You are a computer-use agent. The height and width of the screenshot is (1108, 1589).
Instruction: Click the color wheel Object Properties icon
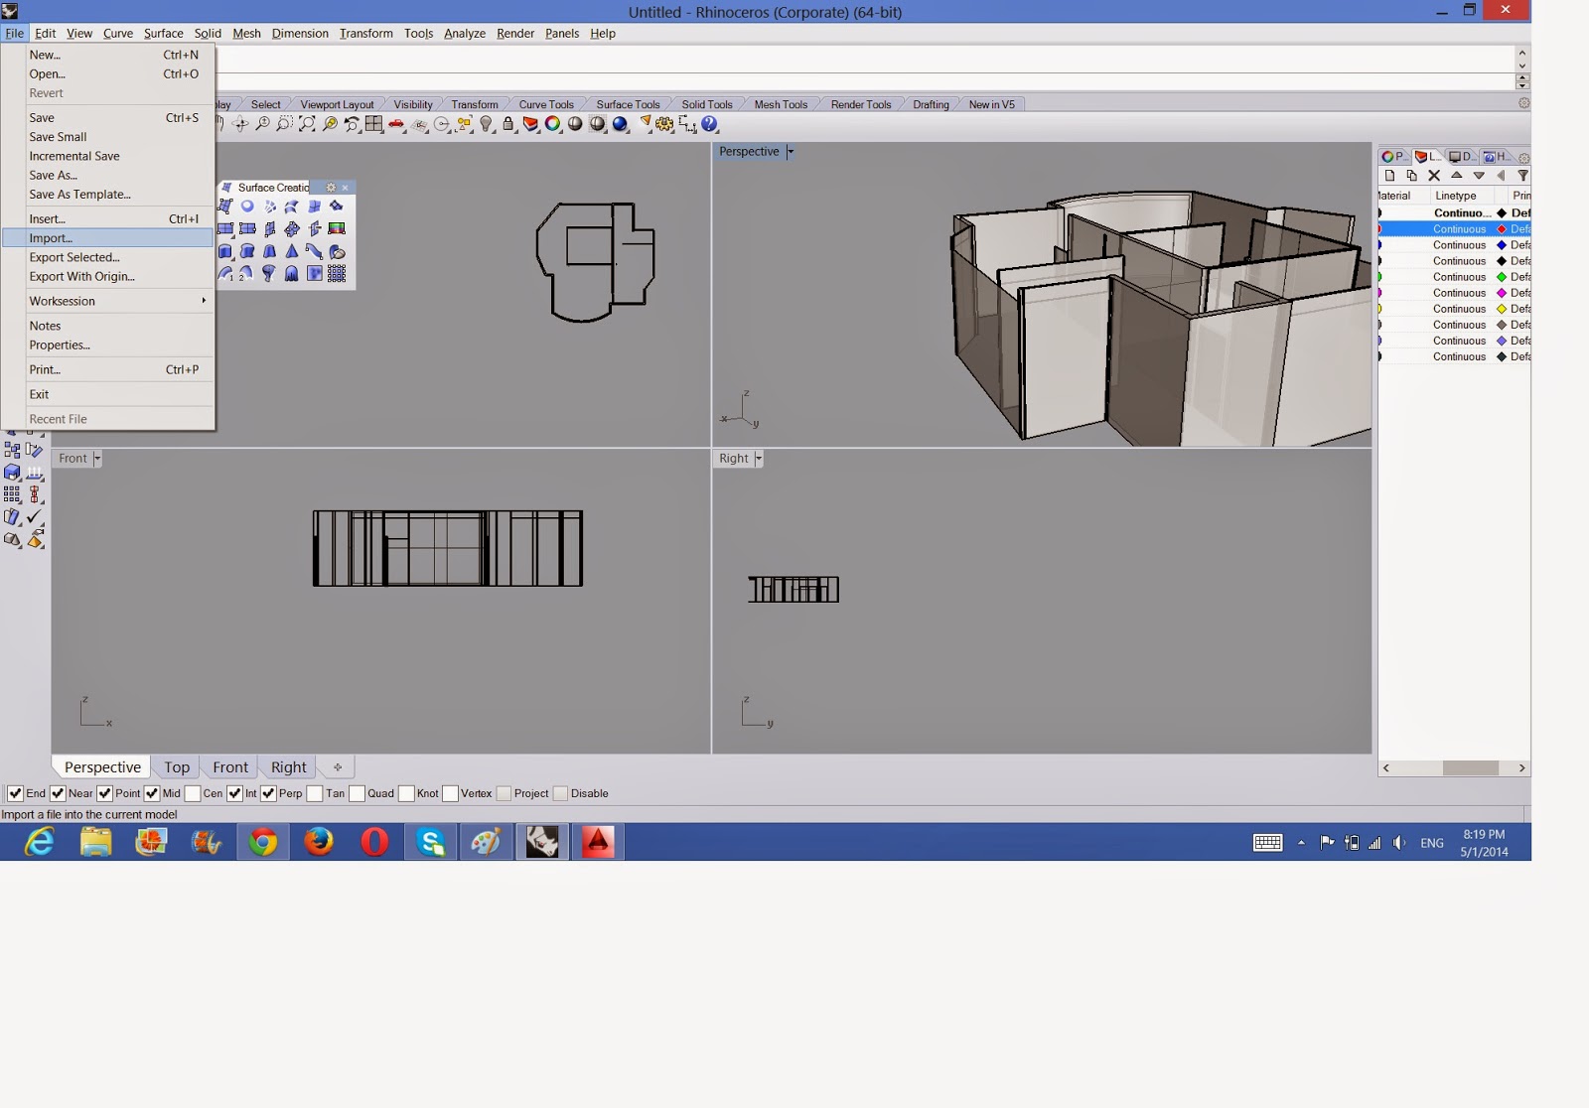coord(552,124)
